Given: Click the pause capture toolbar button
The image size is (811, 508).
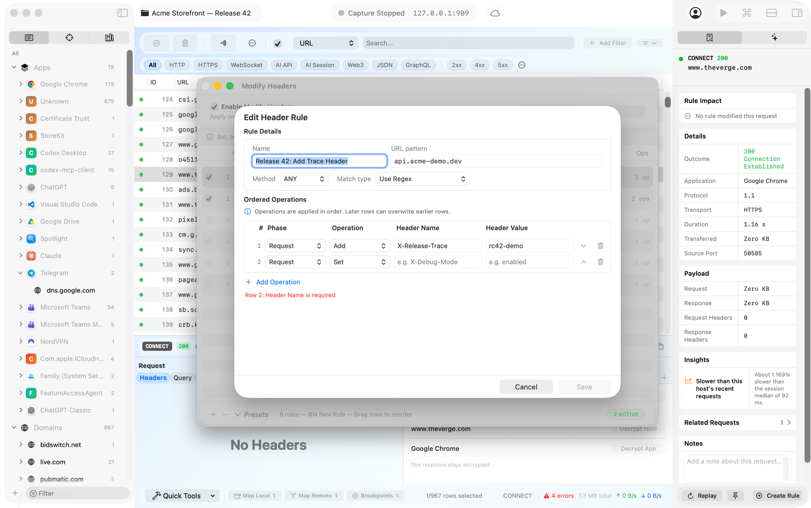Looking at the screenshot, I should coord(156,43).
